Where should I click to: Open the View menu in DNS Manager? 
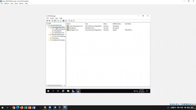pyautogui.click(x=57, y=18)
